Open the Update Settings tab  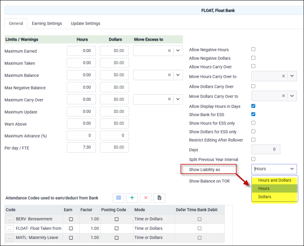tap(85, 23)
